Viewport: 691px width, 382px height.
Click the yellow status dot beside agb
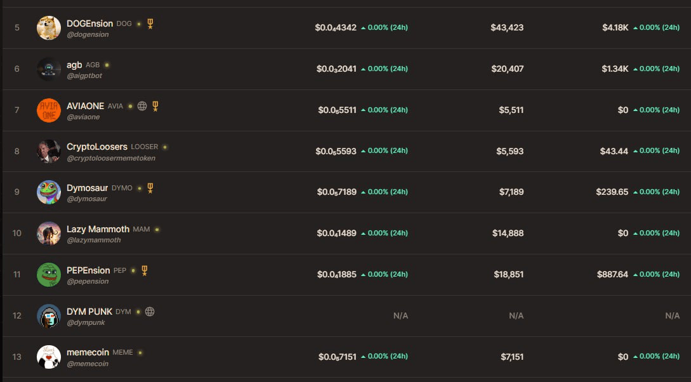point(107,65)
